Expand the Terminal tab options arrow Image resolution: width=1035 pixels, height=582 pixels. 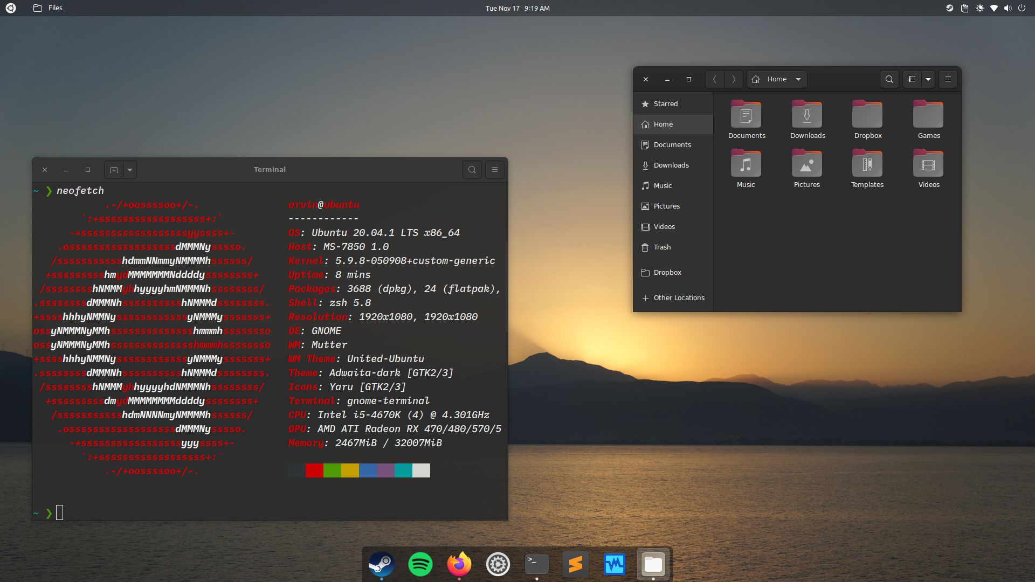point(129,169)
